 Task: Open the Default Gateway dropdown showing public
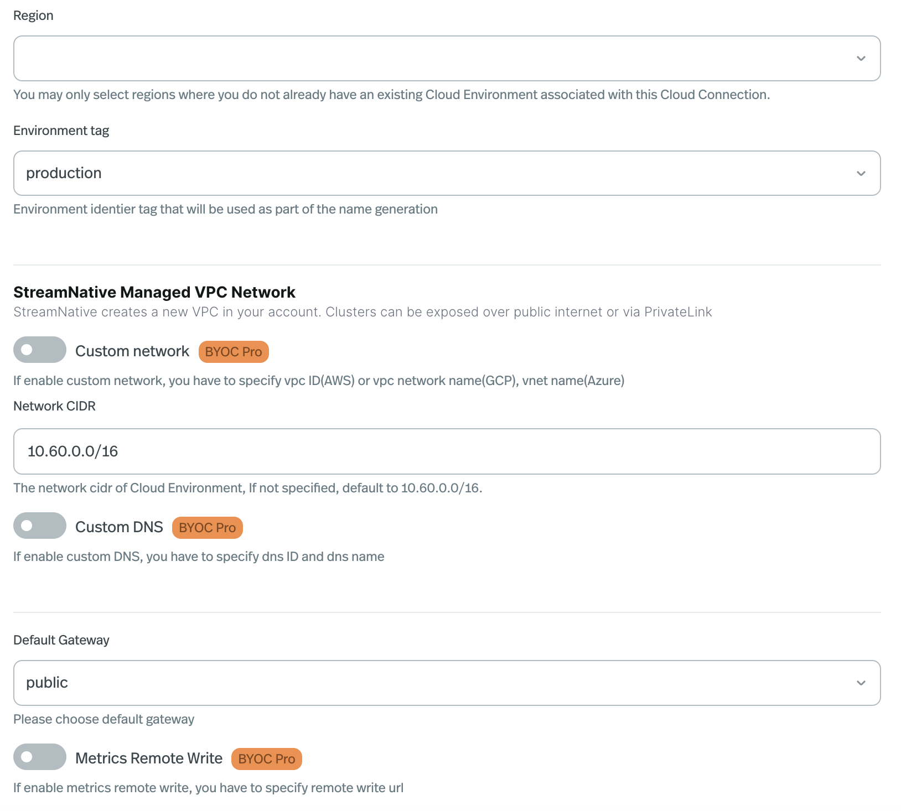click(x=443, y=683)
